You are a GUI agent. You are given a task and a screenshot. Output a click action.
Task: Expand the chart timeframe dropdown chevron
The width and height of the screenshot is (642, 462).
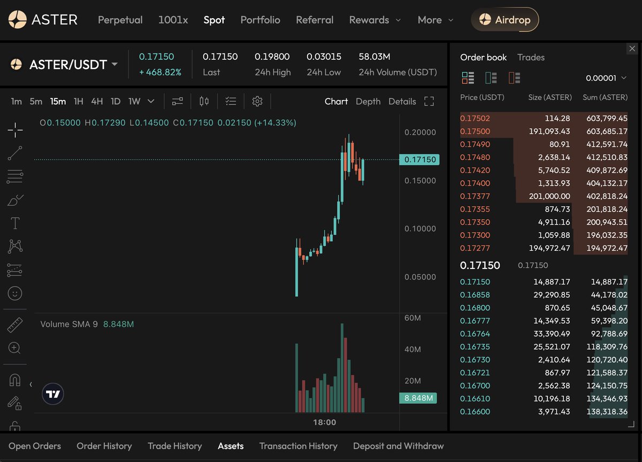(150, 101)
